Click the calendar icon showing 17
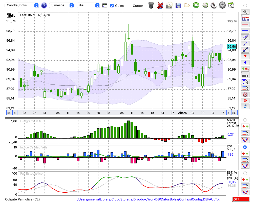The image size is (253, 203). pyautogui.click(x=231, y=5)
